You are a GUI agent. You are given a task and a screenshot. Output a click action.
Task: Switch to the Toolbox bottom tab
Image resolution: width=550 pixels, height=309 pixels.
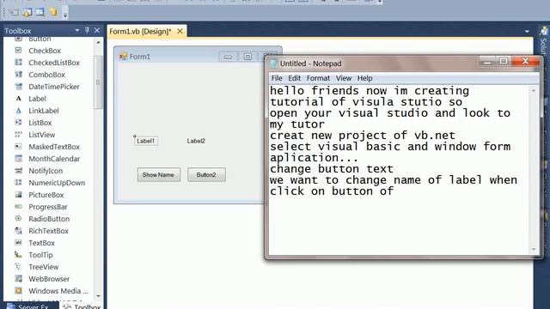point(82,307)
